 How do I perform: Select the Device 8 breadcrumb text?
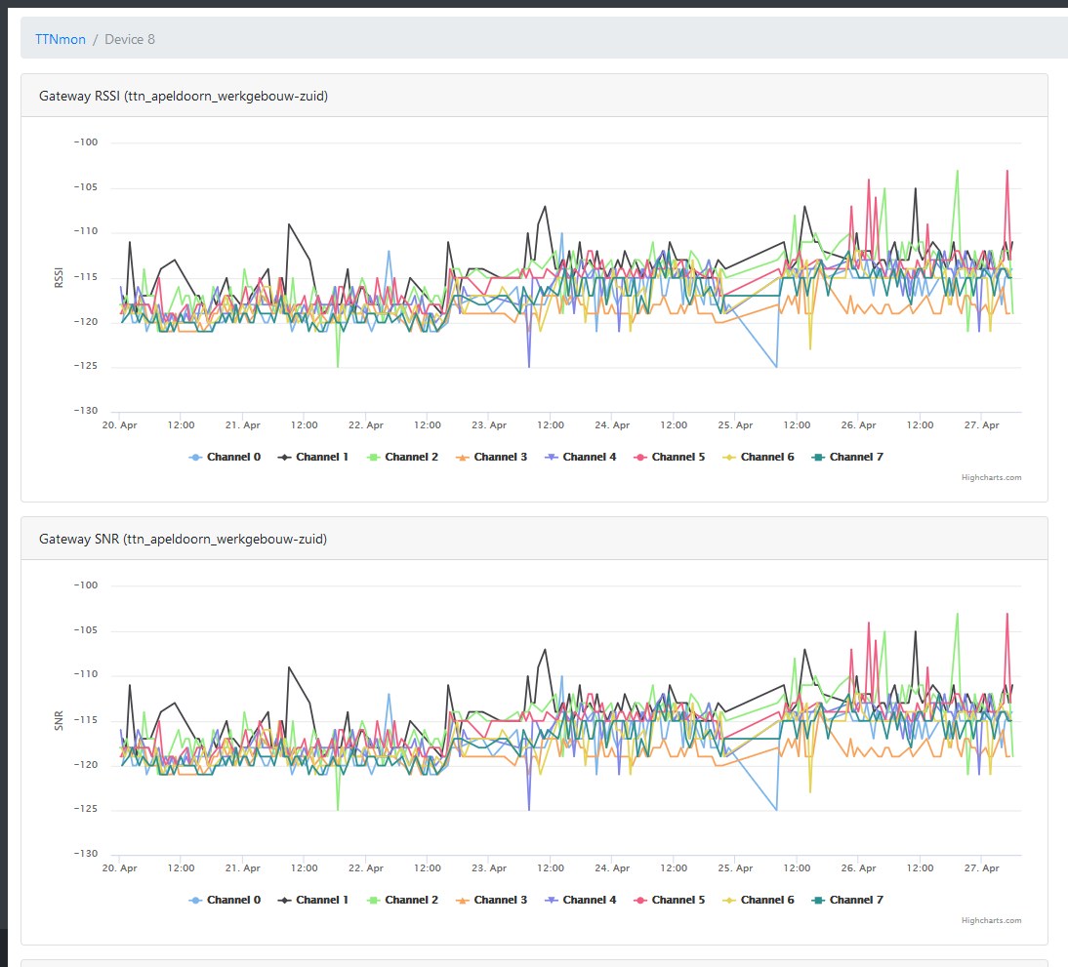(x=130, y=39)
